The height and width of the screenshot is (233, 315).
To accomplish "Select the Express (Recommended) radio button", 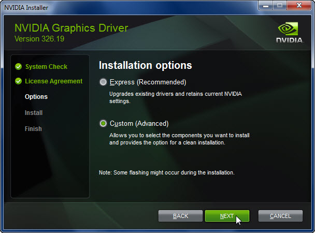I will pos(103,82).
